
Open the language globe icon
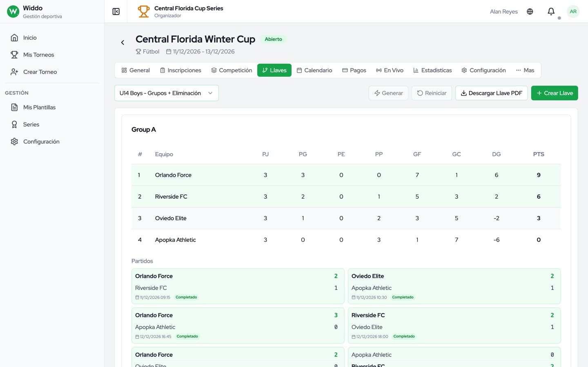[x=530, y=11]
